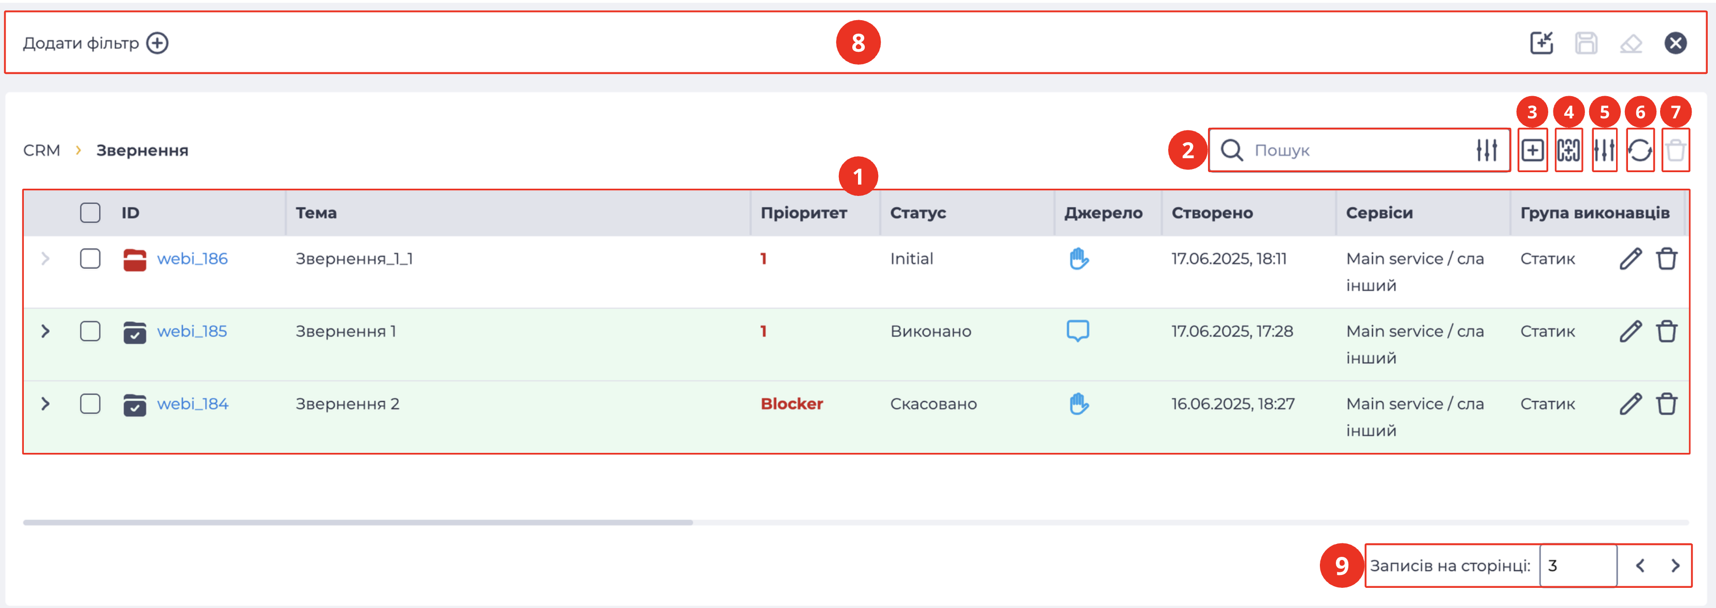The width and height of the screenshot is (1716, 608).
Task: Sort by the Створено column header
Action: (1212, 213)
